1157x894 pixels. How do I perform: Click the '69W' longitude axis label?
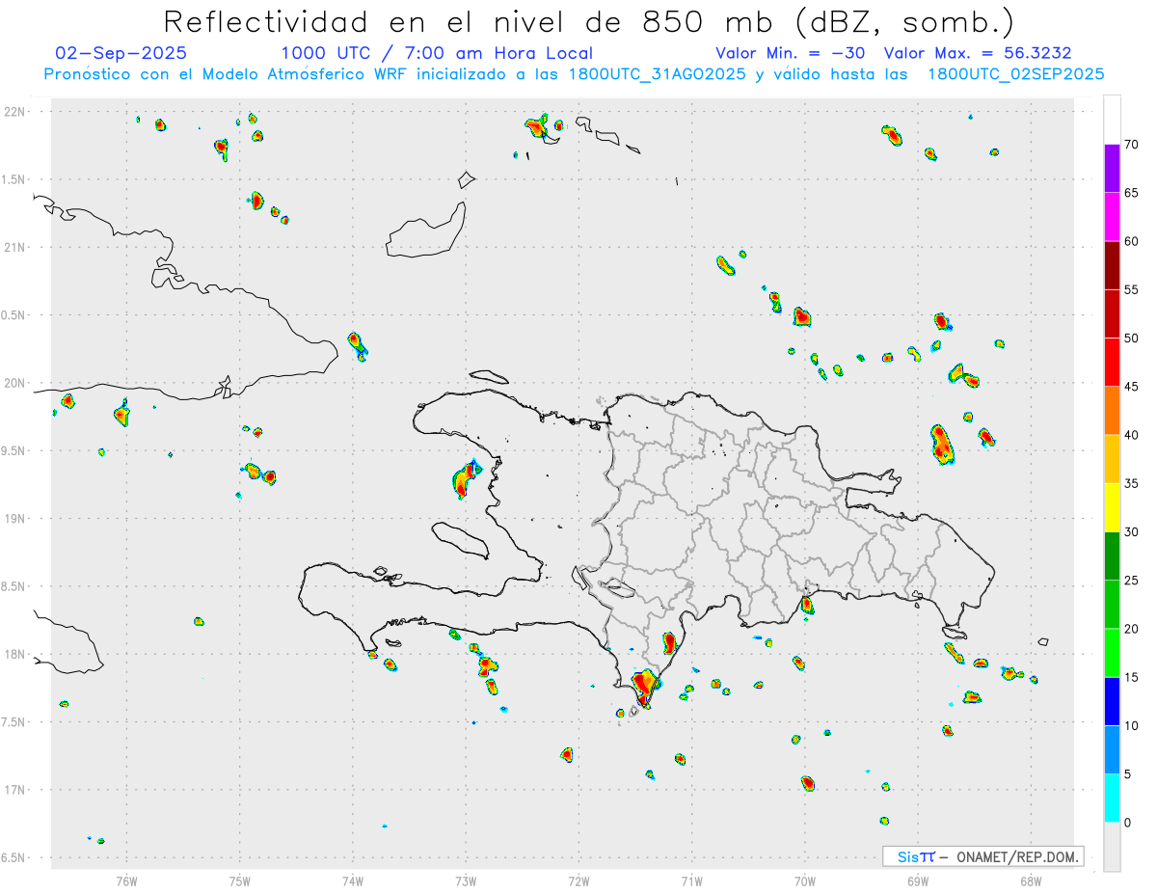click(x=918, y=880)
